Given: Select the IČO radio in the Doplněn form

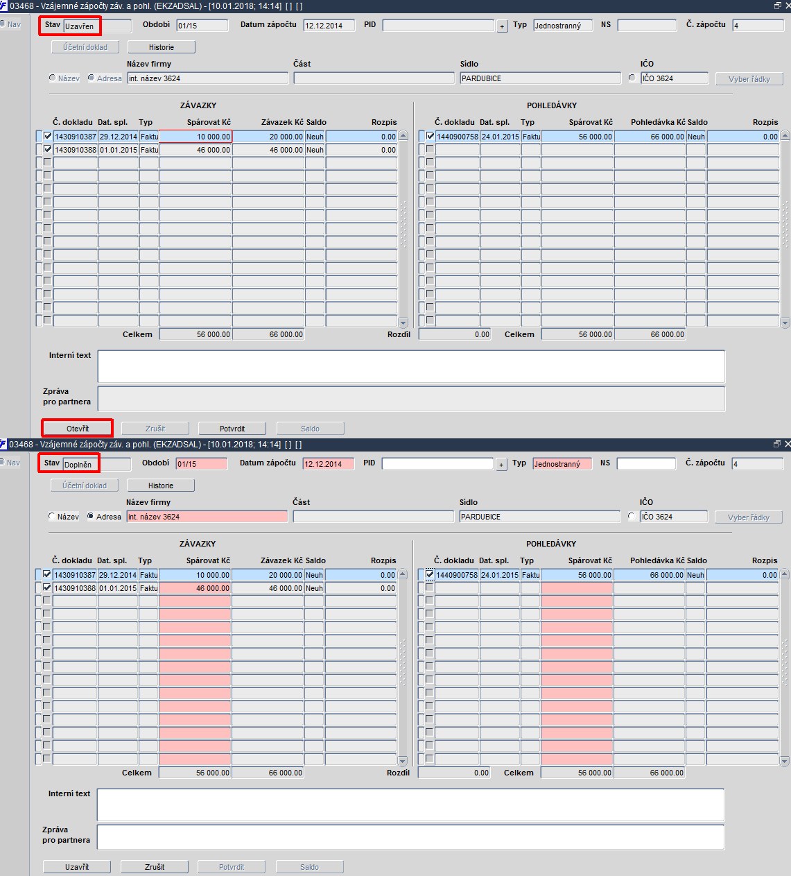Looking at the screenshot, I should click(x=631, y=516).
